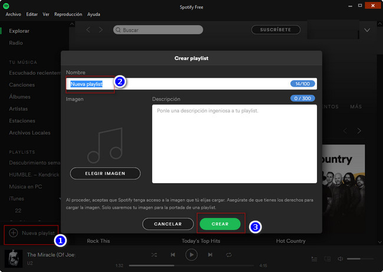This screenshot has width=383, height=272.
Task: Toggle shuffle playback
Action: click(154, 255)
